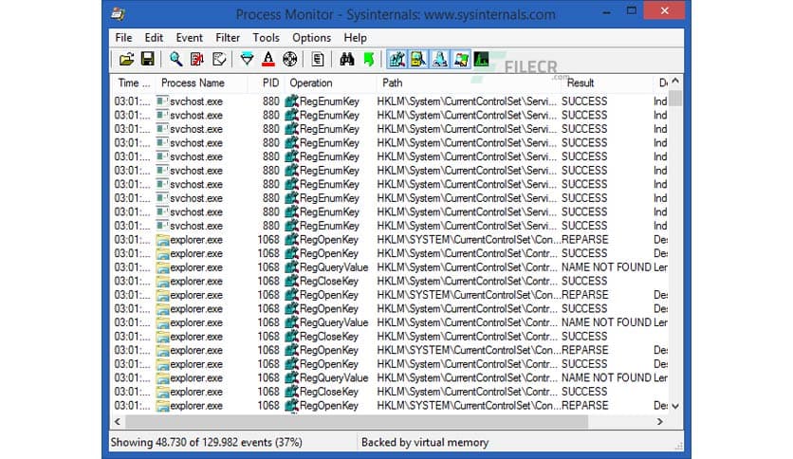
Task: Toggle Autoscroll in the toolbar
Action: point(196,59)
